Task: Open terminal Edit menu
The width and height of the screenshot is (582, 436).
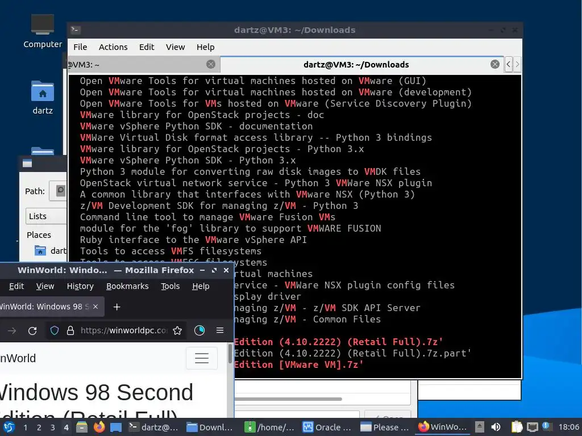Action: click(147, 47)
